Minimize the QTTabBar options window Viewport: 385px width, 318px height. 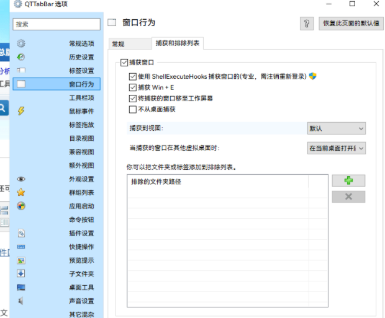coord(328,4)
